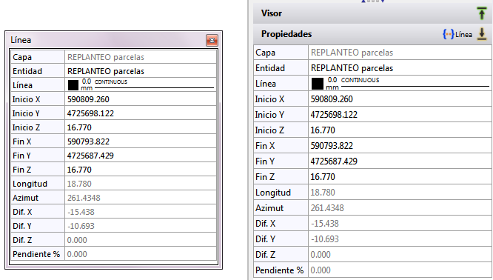Edit Fin Z value in Propiedades panel
Screen dimensions: 493x280
click(400, 177)
